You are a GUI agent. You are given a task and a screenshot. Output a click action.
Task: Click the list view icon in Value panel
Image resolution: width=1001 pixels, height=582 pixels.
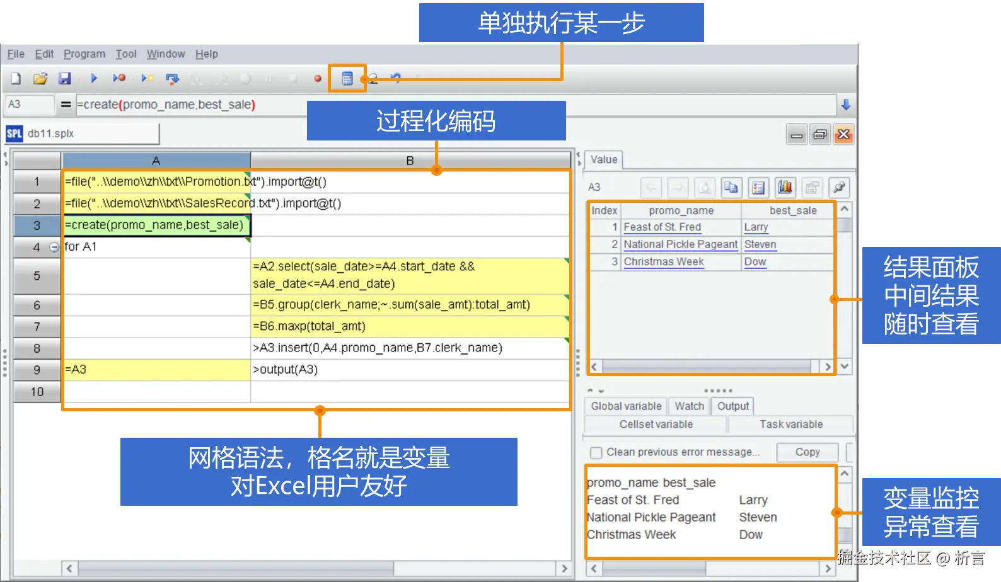758,187
